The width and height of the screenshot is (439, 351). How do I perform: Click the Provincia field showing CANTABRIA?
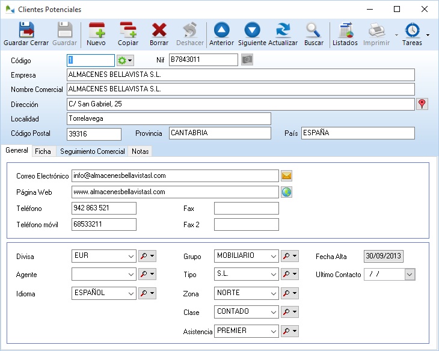click(219, 133)
